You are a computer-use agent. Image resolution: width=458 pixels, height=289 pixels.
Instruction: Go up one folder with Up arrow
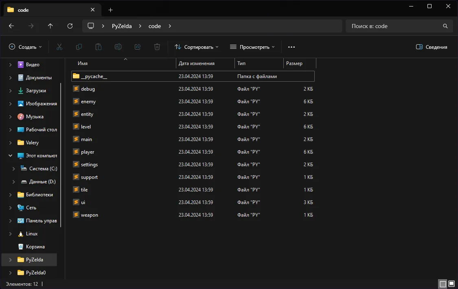(x=50, y=26)
